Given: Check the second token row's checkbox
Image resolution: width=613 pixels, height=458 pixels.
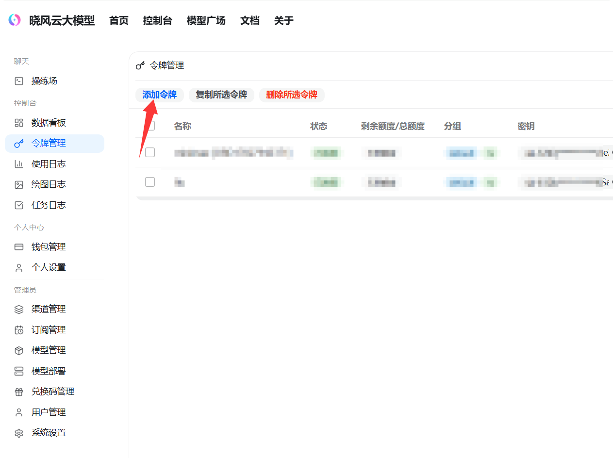Looking at the screenshot, I should [x=150, y=182].
